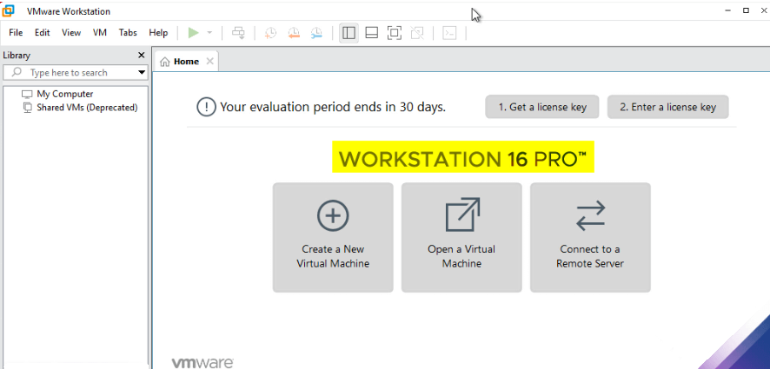
Task: Minimize the VMware Workstation window
Action: coord(727,10)
